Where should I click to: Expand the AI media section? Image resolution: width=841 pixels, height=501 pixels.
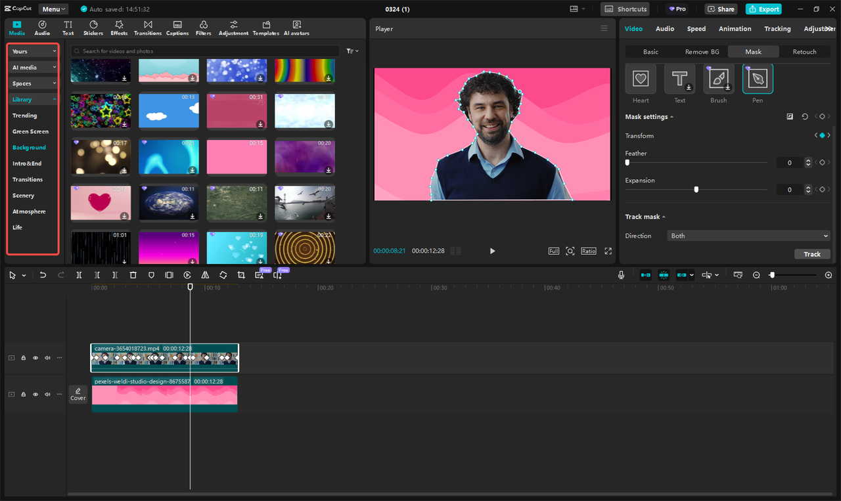(34, 68)
